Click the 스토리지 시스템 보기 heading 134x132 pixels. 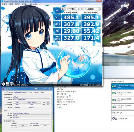[117, 81]
